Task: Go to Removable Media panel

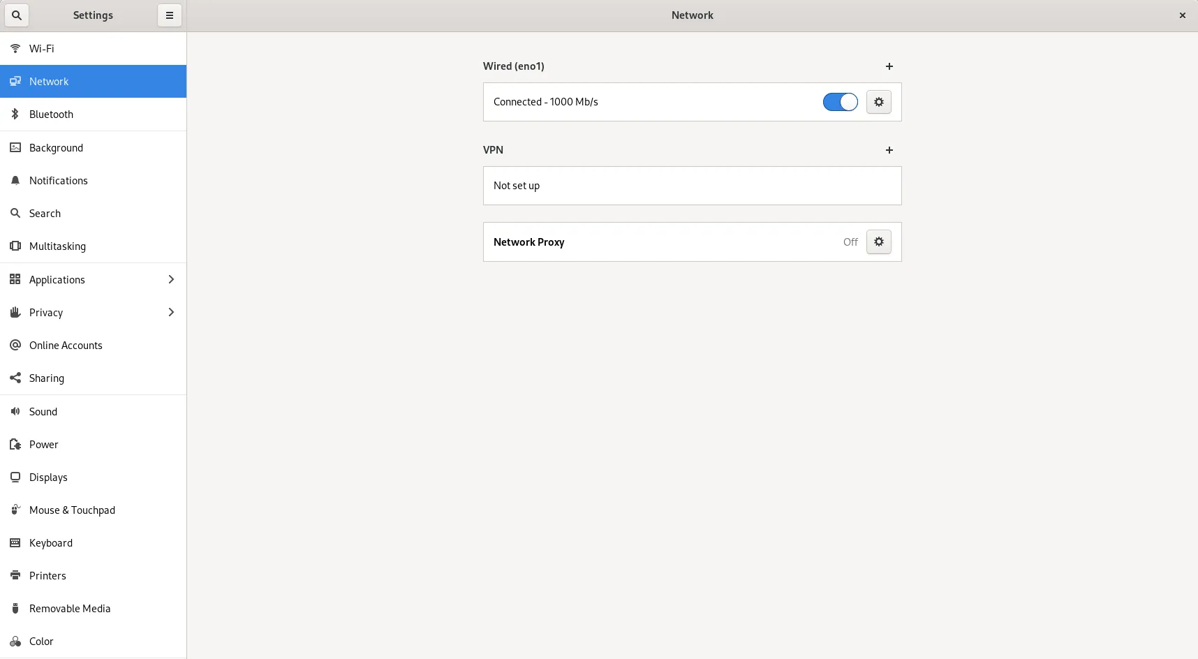Action: point(94,609)
